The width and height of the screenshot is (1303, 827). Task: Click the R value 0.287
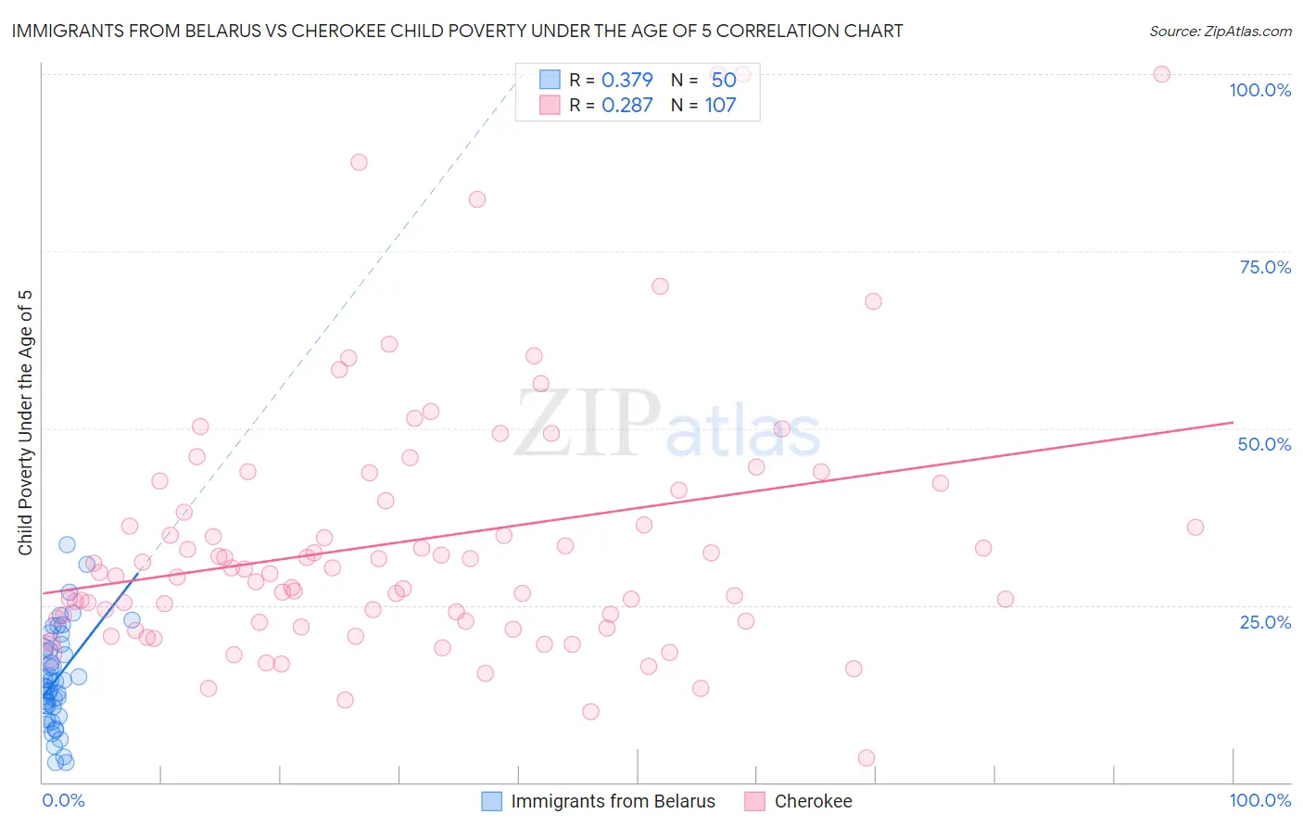tap(627, 105)
